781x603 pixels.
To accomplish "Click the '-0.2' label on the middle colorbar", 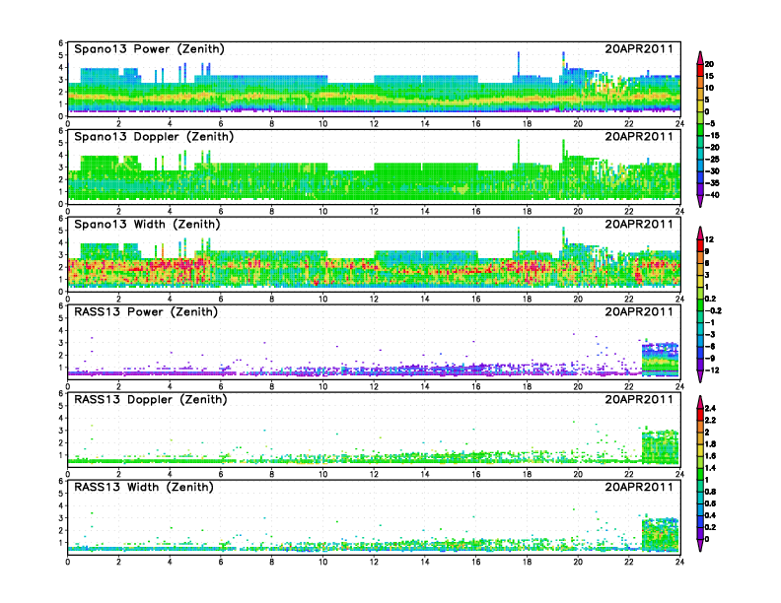I will (x=713, y=310).
